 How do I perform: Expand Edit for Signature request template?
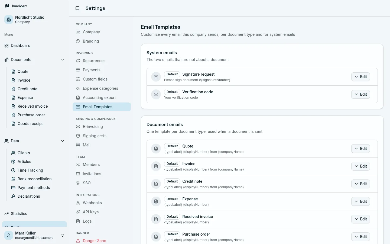click(360, 77)
